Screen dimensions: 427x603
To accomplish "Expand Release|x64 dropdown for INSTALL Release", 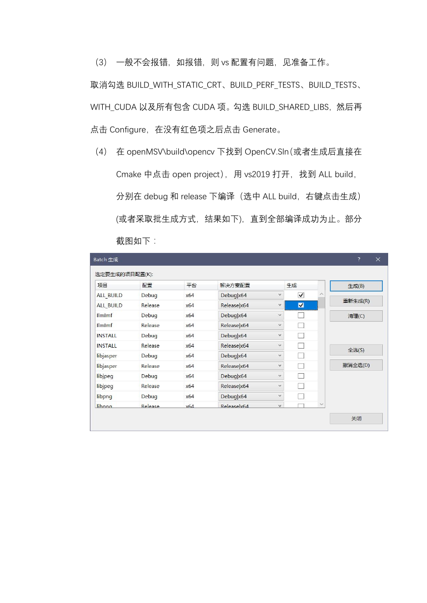I will tap(251, 346).
